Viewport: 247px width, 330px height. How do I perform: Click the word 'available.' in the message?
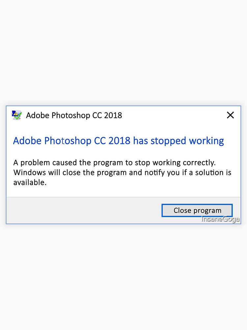tap(30, 182)
